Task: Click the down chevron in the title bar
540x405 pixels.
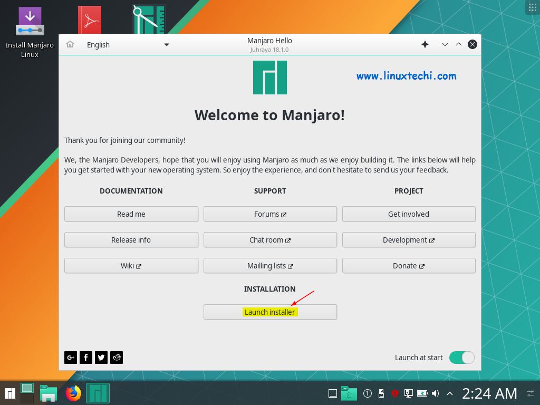Action: click(x=445, y=44)
